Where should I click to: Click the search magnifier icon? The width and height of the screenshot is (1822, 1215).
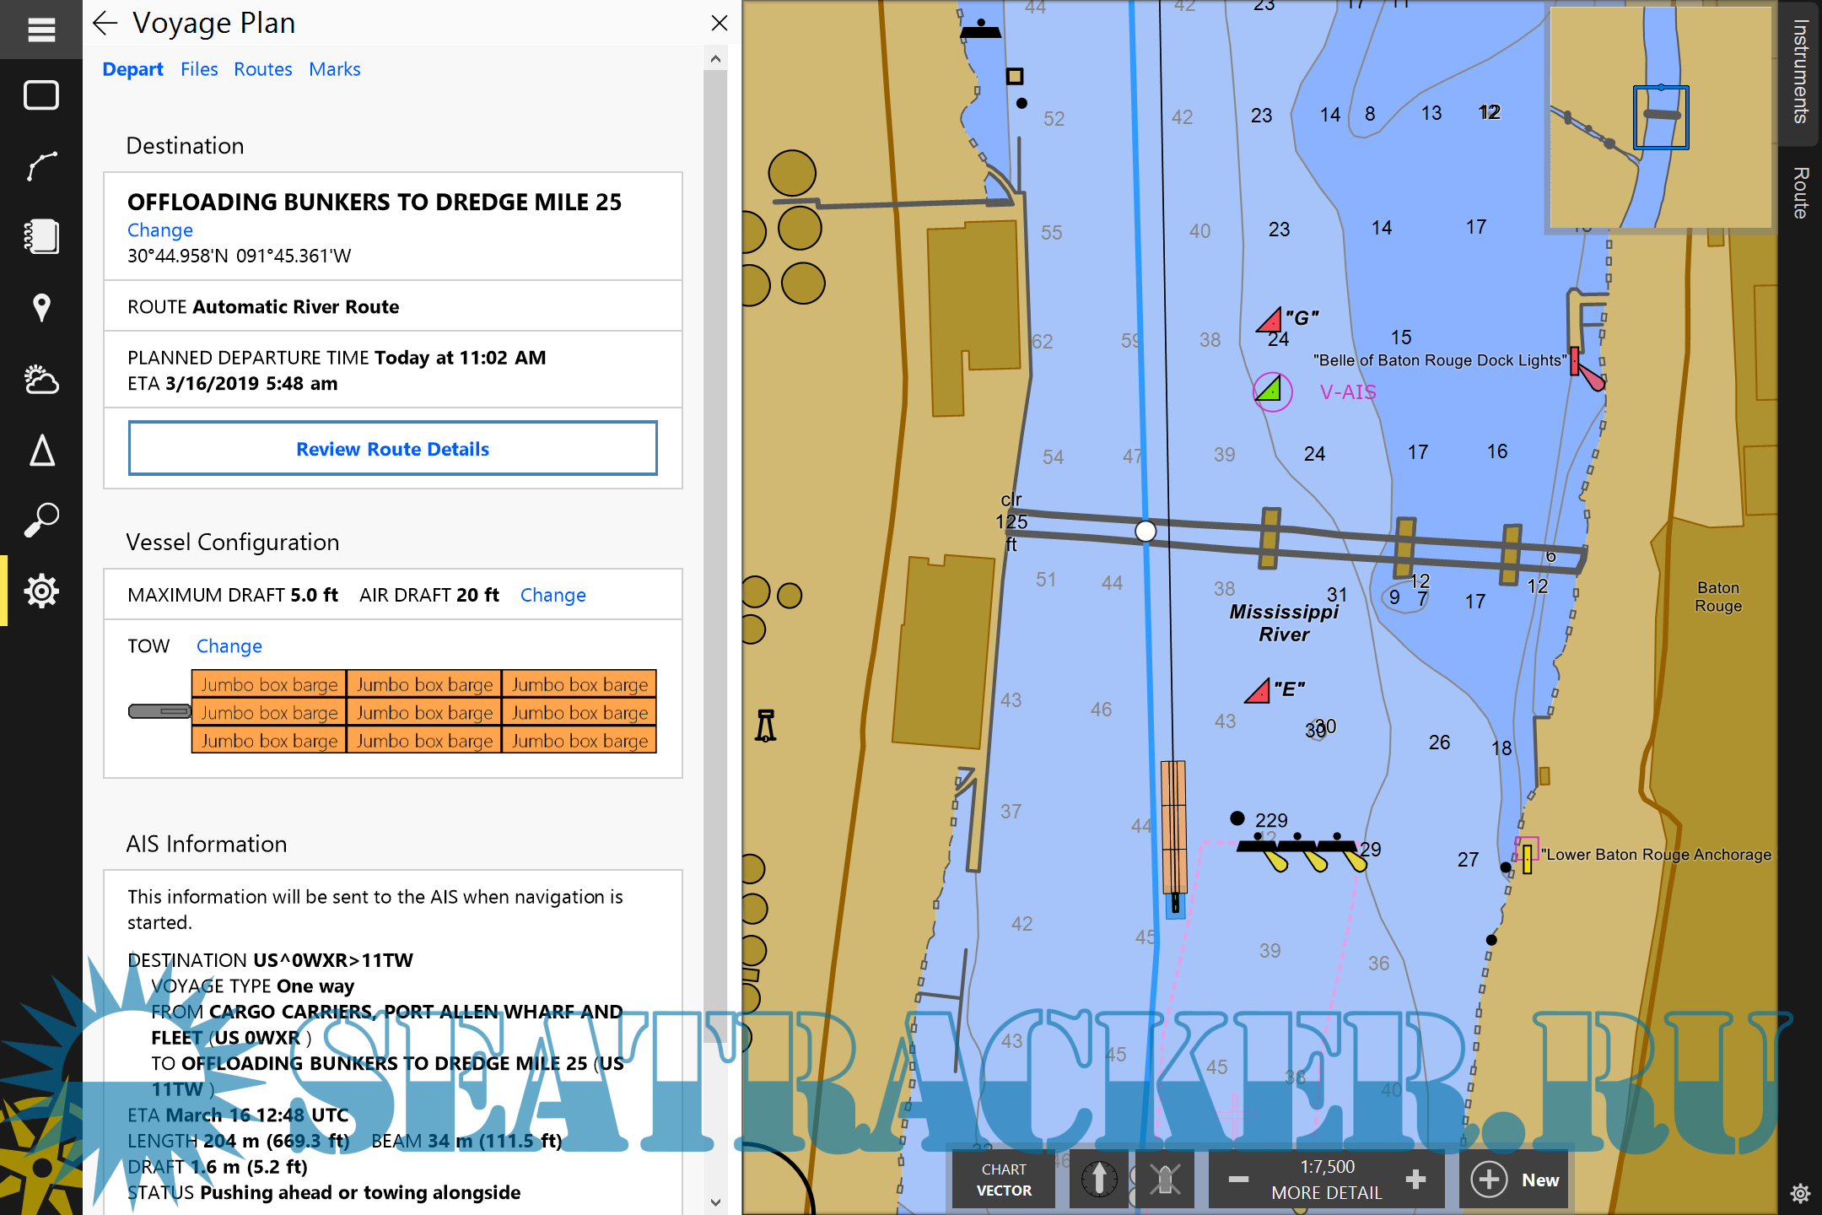pos(40,520)
